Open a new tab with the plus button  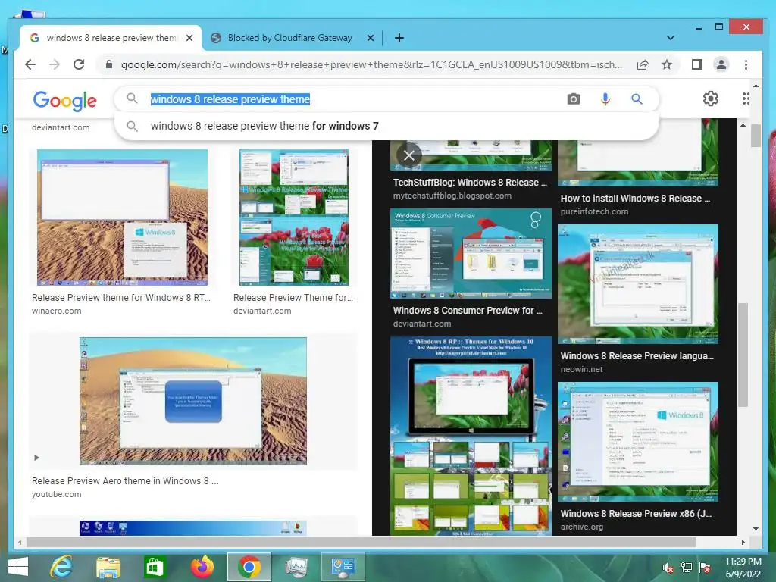(399, 38)
